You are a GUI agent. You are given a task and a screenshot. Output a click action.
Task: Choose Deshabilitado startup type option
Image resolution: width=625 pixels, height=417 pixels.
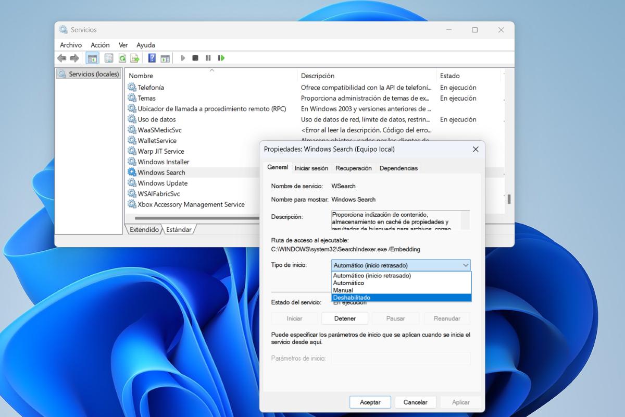click(401, 298)
